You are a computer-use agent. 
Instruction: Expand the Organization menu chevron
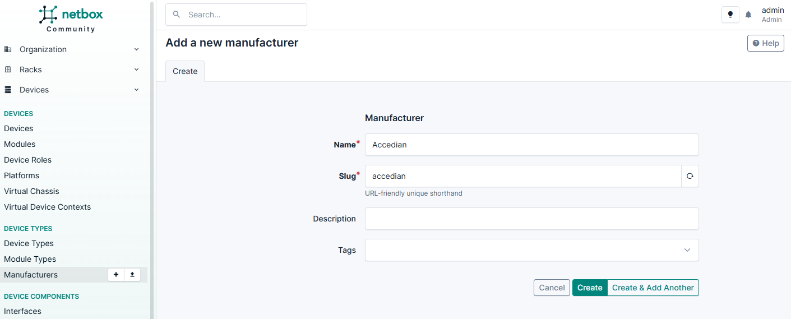coord(136,49)
